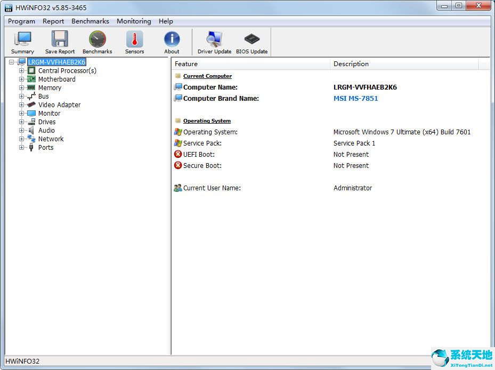The image size is (495, 370).
Task: Open the Program menu
Action: pyautogui.click(x=21, y=21)
